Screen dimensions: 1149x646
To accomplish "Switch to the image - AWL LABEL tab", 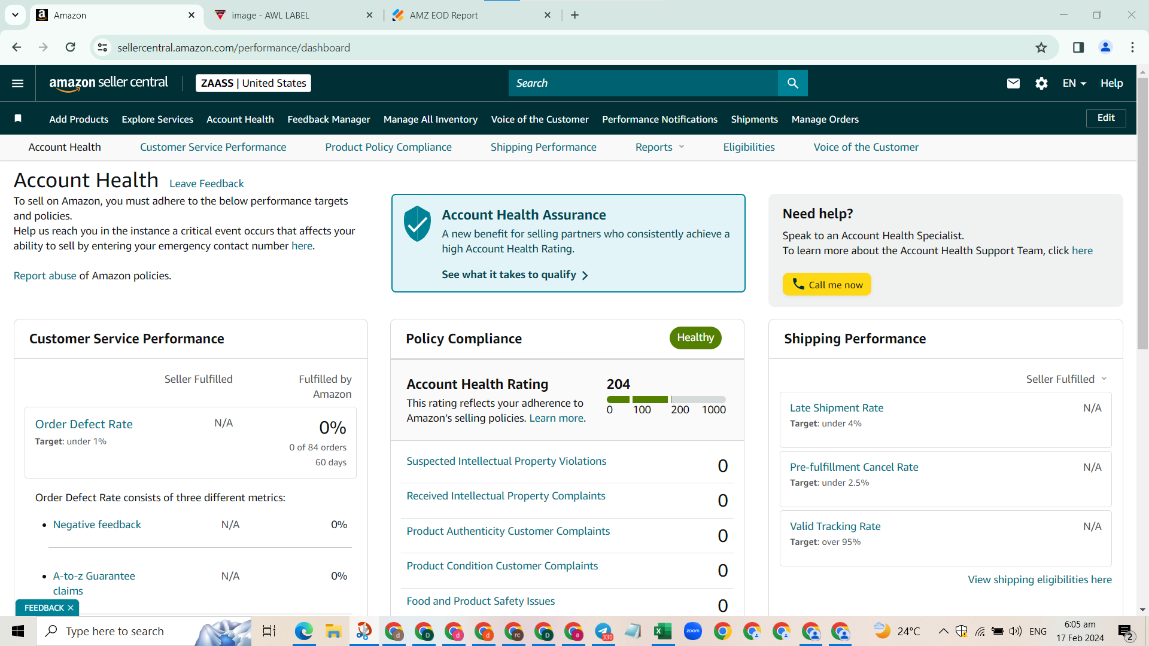I will tap(293, 15).
